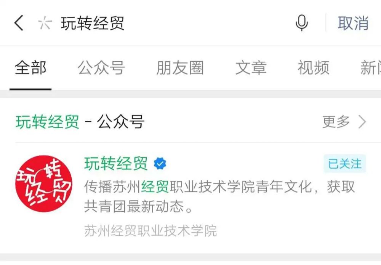381x265 pixels.
Task: Tap the search spark icon
Action: point(45,23)
